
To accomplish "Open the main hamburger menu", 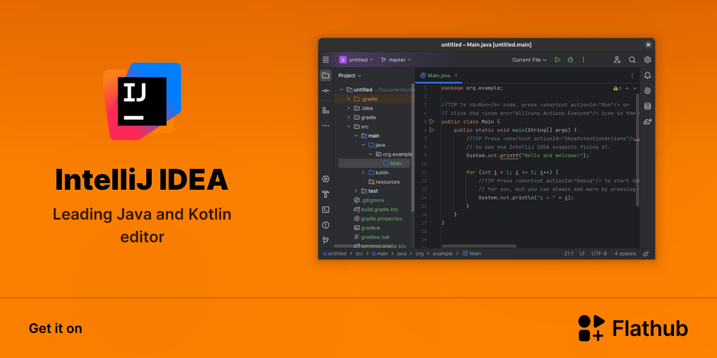I will (326, 60).
